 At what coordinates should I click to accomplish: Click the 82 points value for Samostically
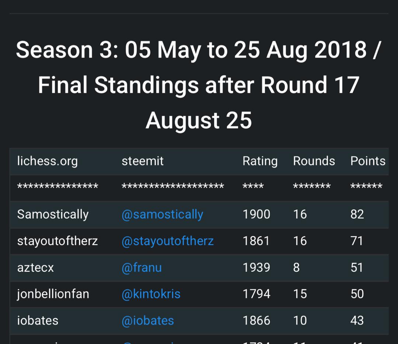click(x=357, y=214)
